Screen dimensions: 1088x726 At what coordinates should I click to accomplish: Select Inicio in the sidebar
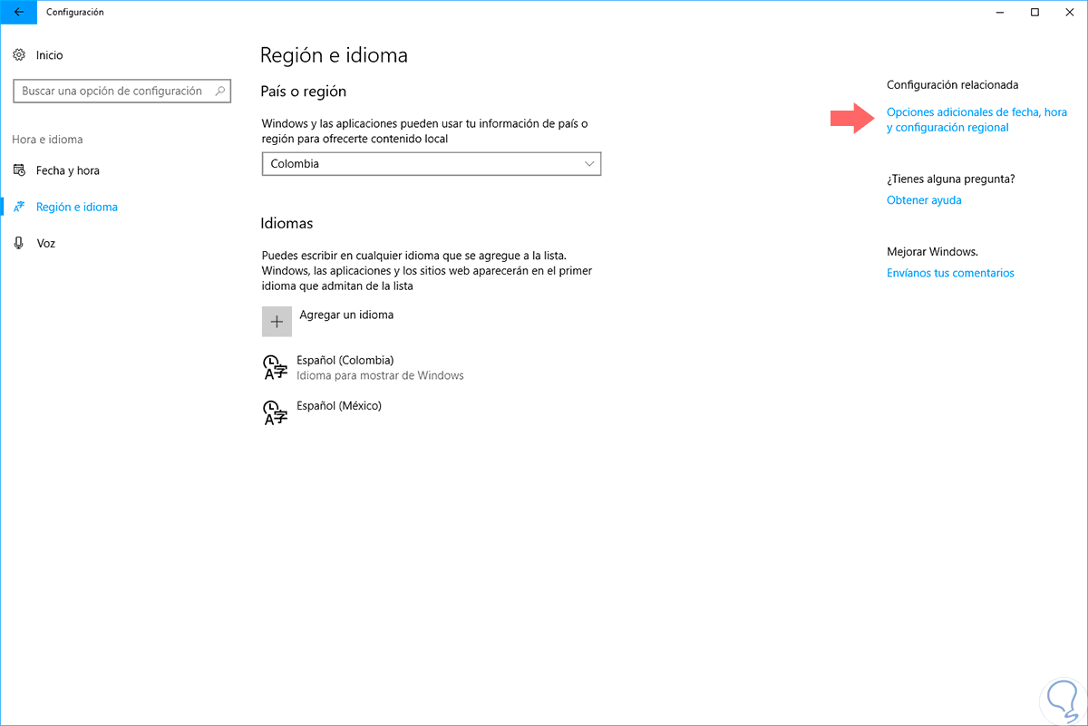50,55
